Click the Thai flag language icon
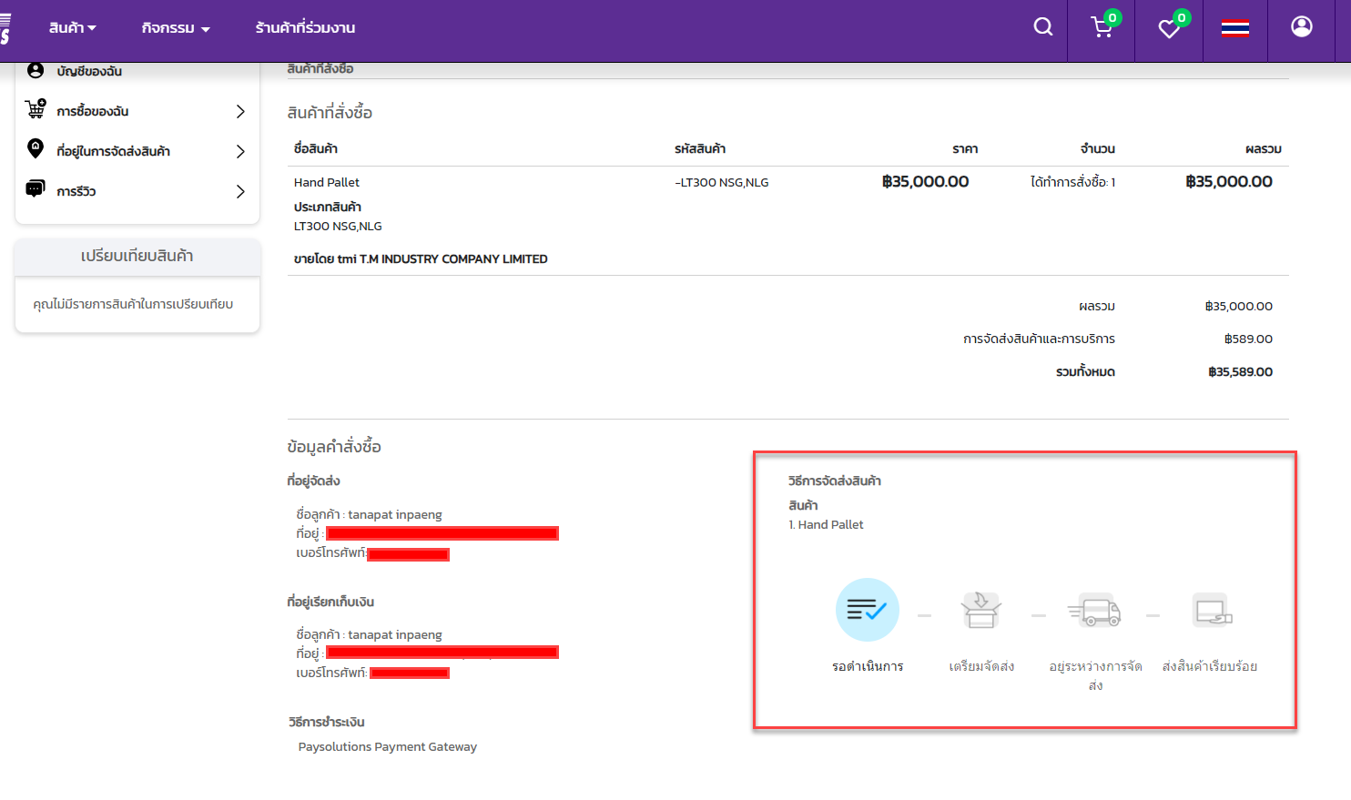This screenshot has width=1351, height=800. tap(1234, 28)
